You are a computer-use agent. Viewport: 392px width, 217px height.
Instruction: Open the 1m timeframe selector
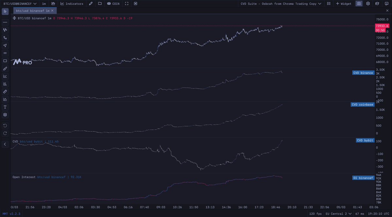44,4
